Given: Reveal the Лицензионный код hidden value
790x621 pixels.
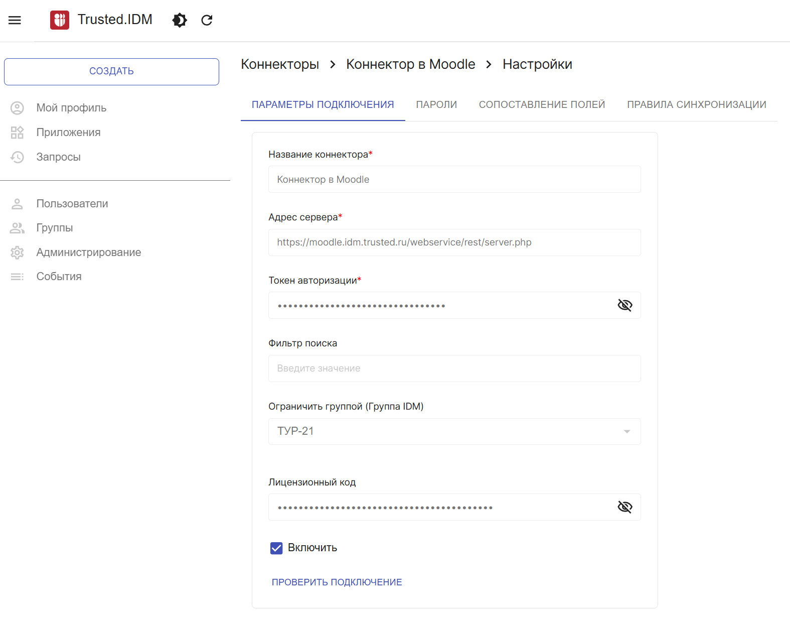Looking at the screenshot, I should [x=625, y=507].
